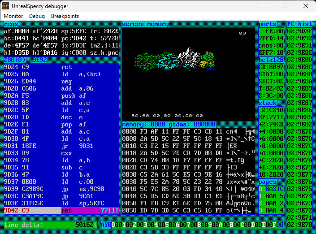Viewport: 316px width, 234px height.
Task: Select memory dump row 0010
Action: (189, 146)
